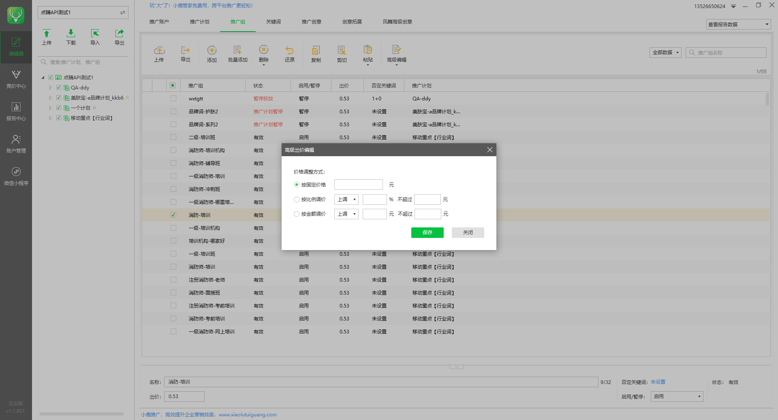Viewport: 778px width, 420px height.
Task: Open the 按比例调价 上调 dropdown
Action: 346,199
